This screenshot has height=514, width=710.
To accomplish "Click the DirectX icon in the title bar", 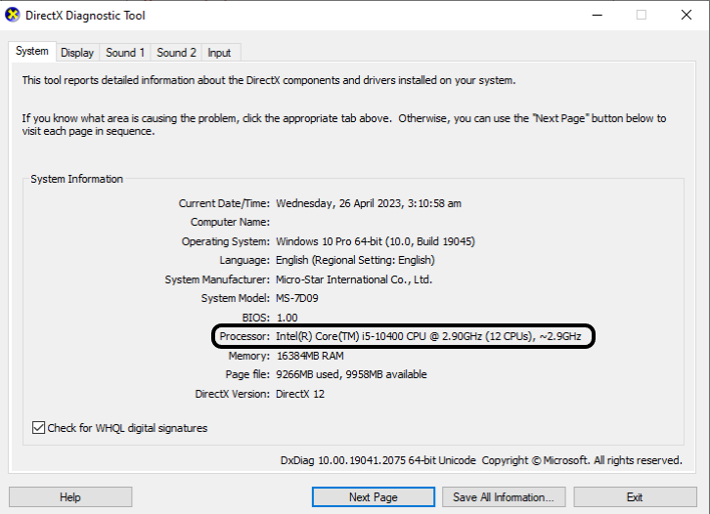I will (x=12, y=15).
